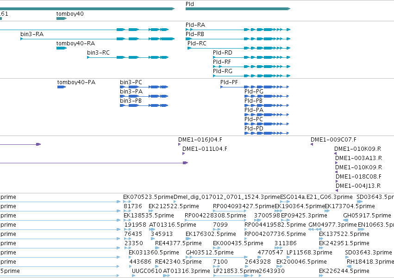Select the Pld gene label

[190, 4]
